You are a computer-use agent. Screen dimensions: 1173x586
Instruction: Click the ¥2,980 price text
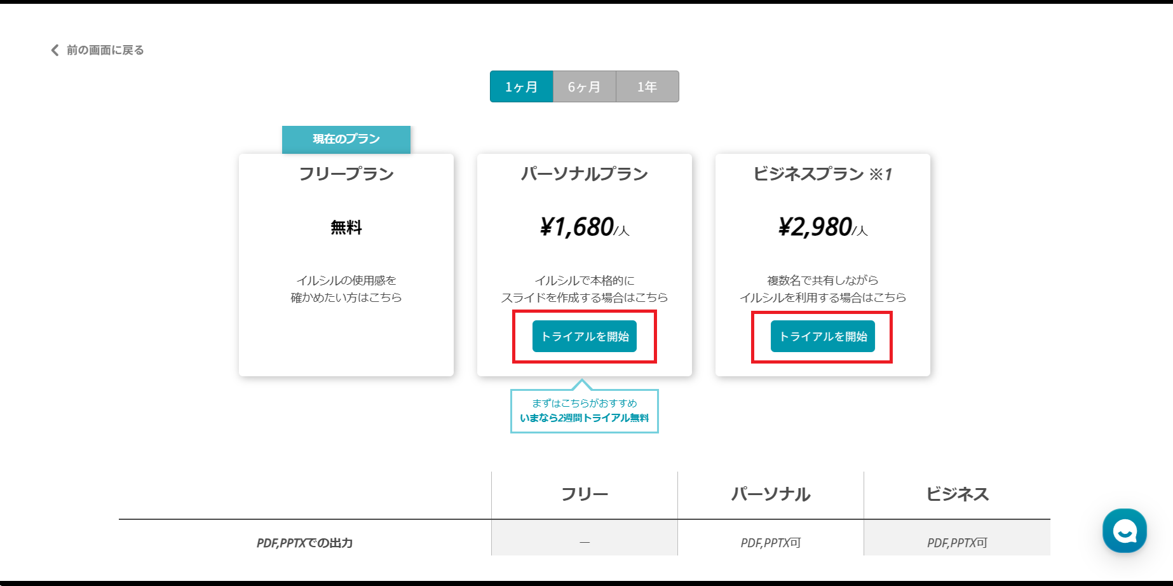tap(815, 227)
